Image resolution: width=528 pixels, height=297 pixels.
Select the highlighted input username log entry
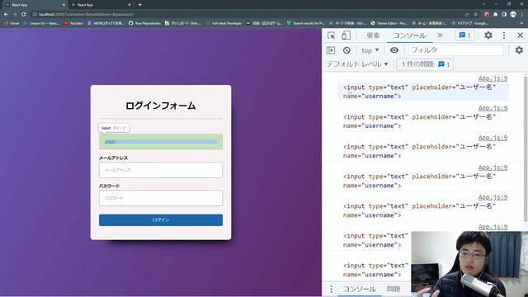pyautogui.click(x=423, y=92)
